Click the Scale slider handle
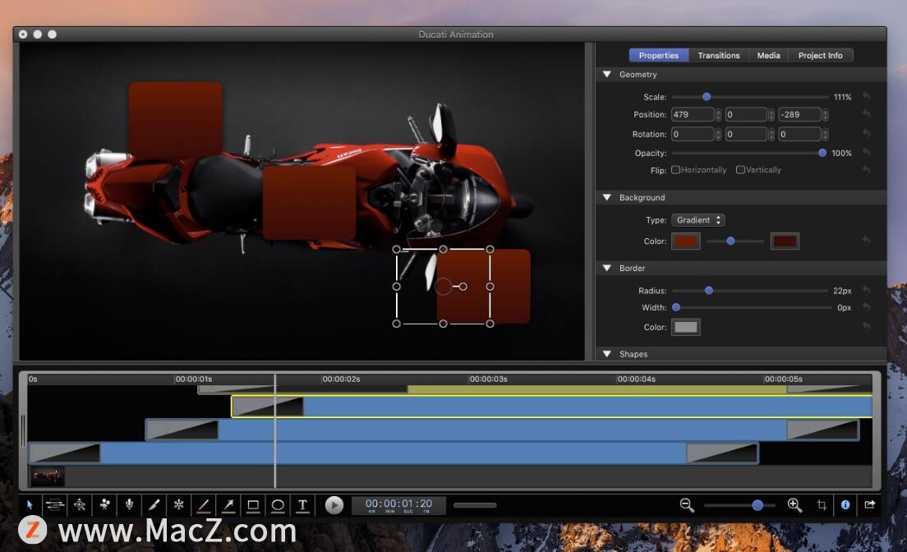 coord(707,97)
